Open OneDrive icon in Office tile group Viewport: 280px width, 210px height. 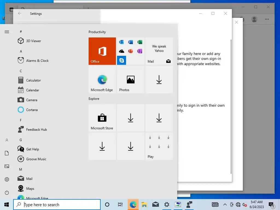[x=122, y=51]
